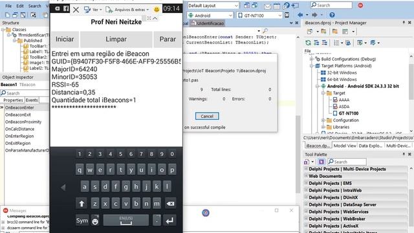Screen dimensions: 414x233
Task: Select 32-bit Windows platform
Action: pyautogui.click(x=338, y=72)
